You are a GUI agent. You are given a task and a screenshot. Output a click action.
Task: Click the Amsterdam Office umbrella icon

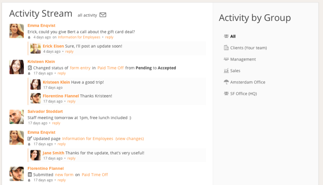(x=226, y=82)
